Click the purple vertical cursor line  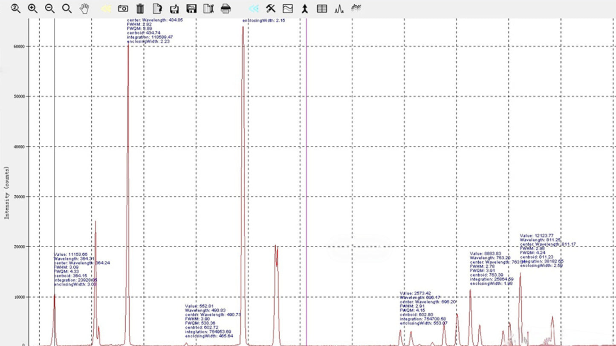pyautogui.click(x=306, y=183)
